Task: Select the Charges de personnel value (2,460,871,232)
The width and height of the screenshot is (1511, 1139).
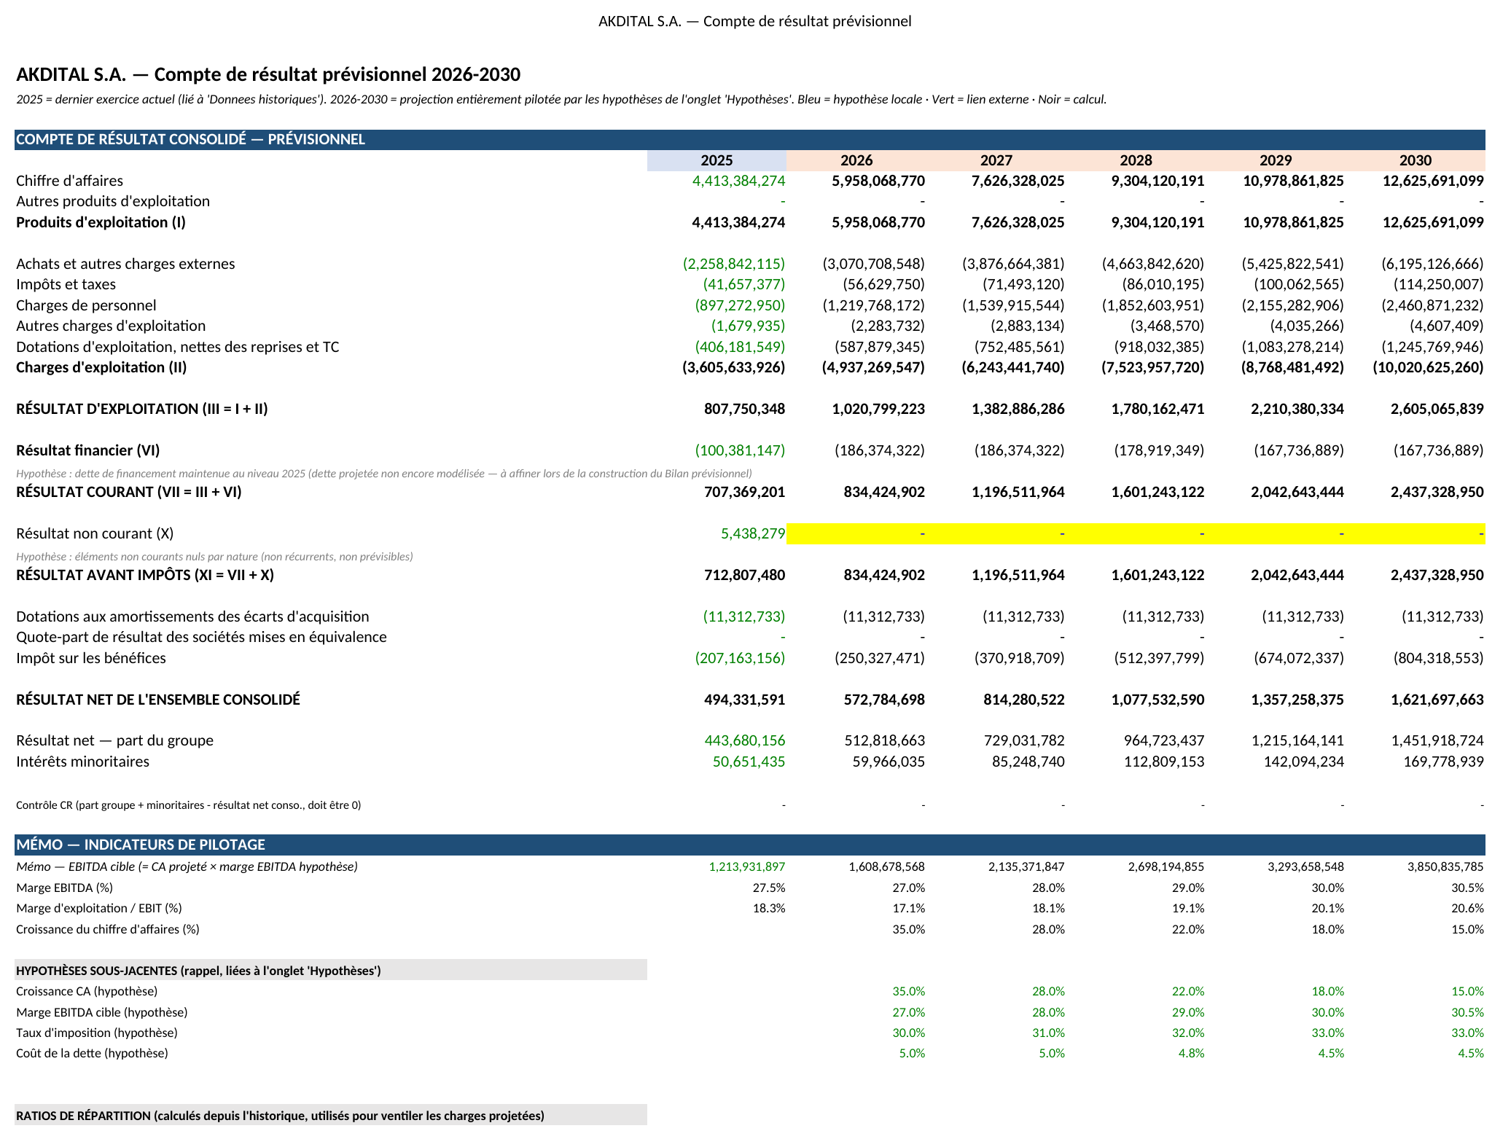Action: tap(1432, 305)
